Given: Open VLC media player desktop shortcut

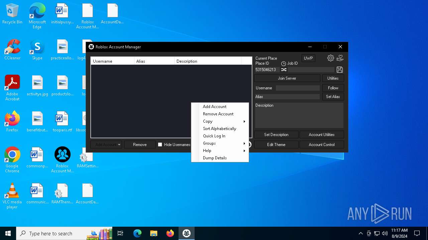Looking at the screenshot, I should 12,196.
